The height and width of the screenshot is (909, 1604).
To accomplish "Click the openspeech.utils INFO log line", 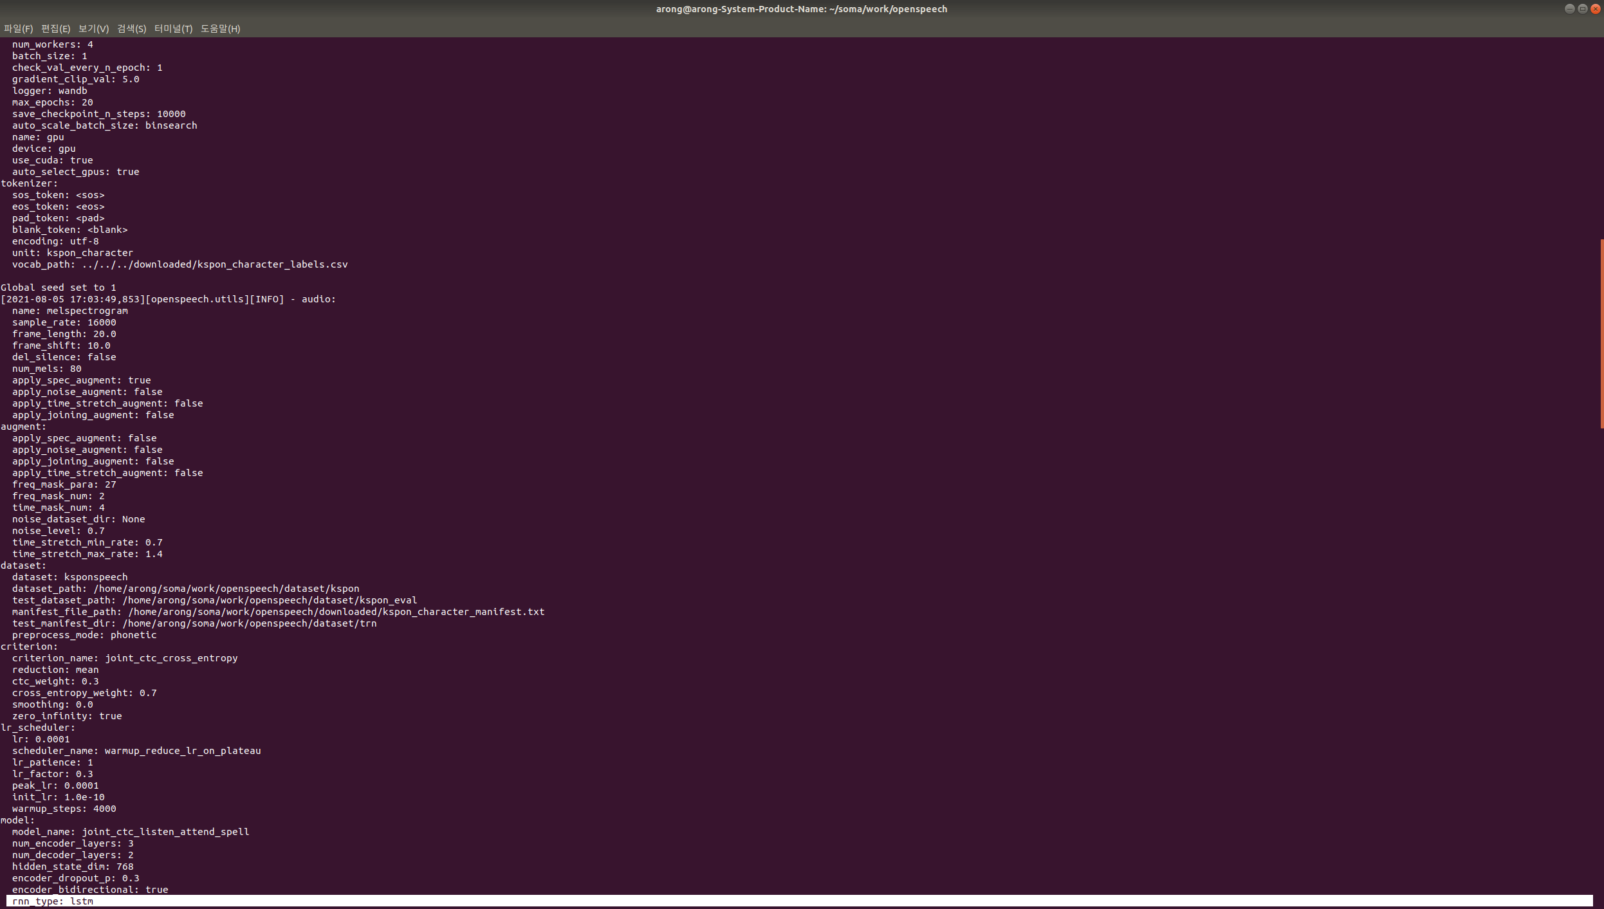I will [x=168, y=299].
